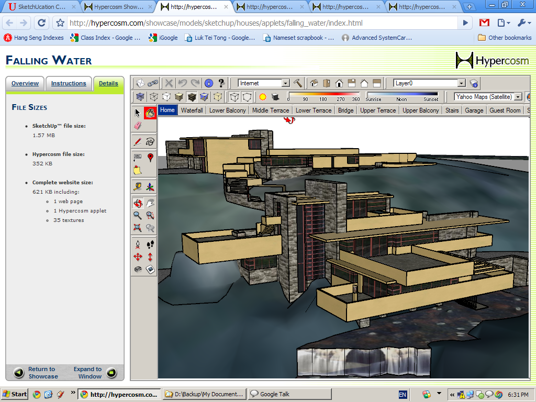The image size is (536, 402).
Task: Expand the Layer0 layer dropdown
Action: (461, 83)
